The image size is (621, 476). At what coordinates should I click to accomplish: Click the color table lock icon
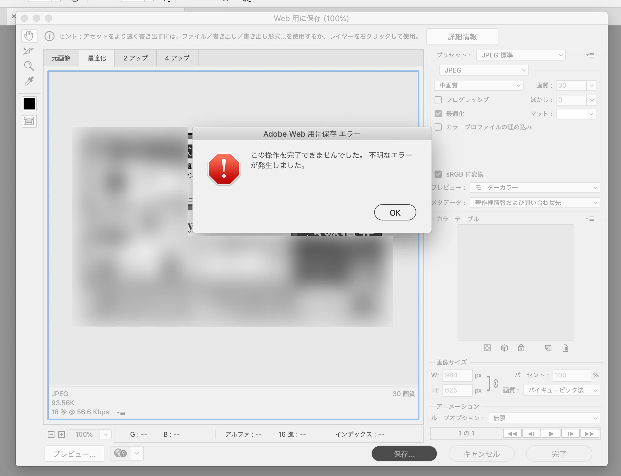tap(521, 348)
